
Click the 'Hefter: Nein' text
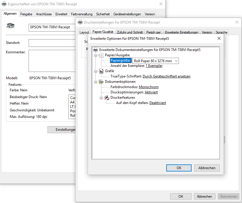click(19, 103)
